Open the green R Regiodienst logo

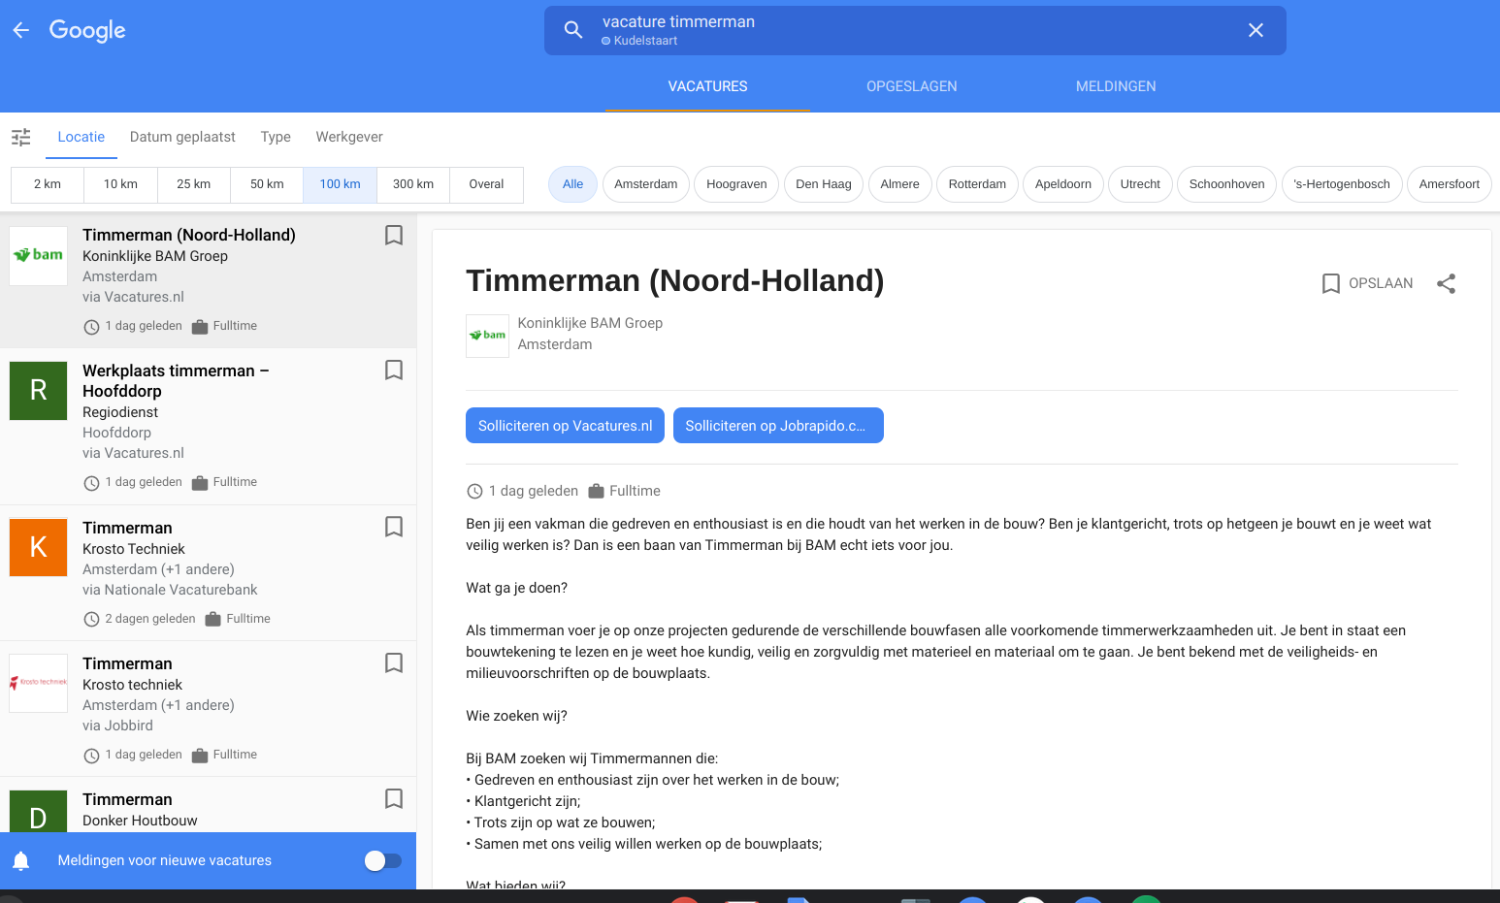coord(38,390)
